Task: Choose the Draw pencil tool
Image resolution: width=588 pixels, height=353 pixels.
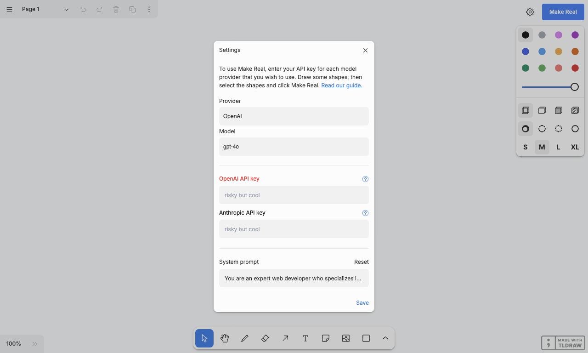Action: coord(245,338)
